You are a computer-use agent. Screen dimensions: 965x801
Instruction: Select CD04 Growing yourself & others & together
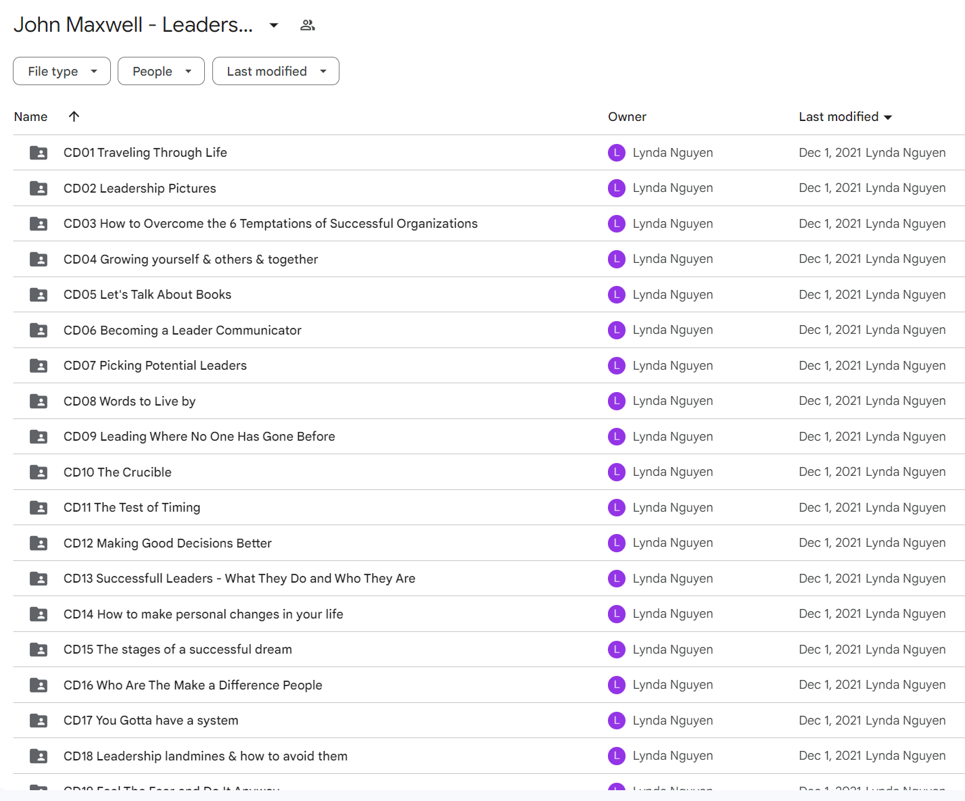point(191,259)
